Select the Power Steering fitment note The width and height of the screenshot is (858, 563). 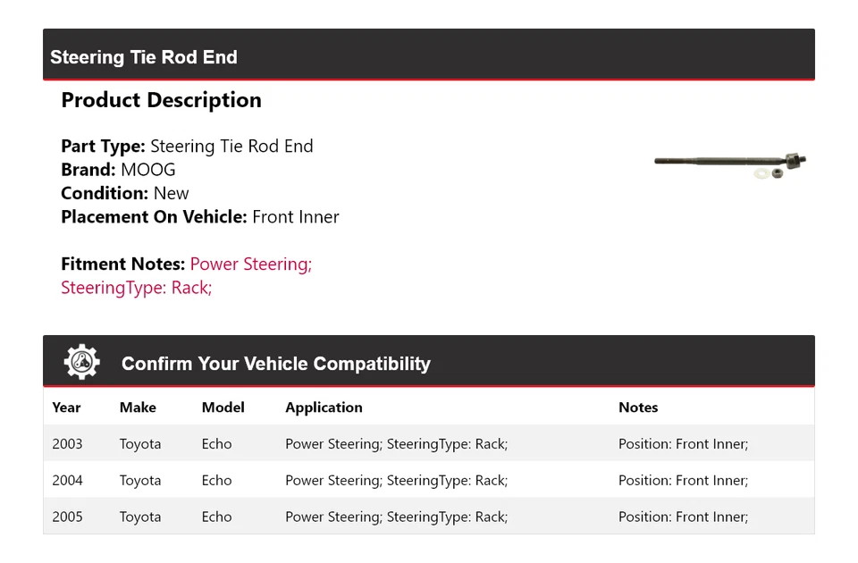tap(250, 264)
